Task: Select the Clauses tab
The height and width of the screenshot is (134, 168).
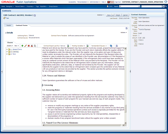Action: coord(10,43)
